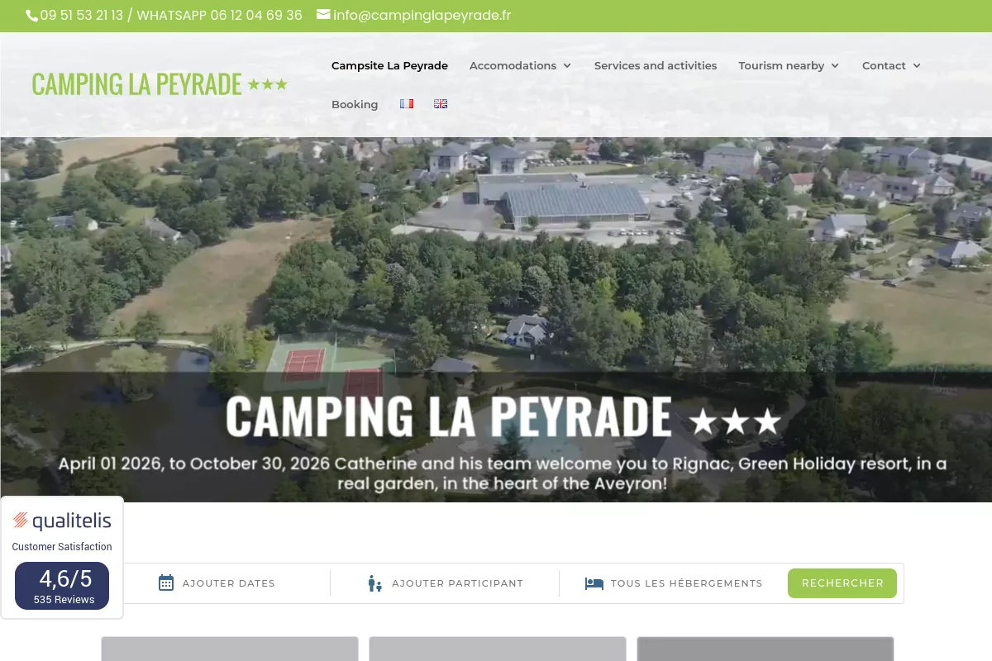Open the info@campinglapeyrade.fr email link
Image resolution: width=992 pixels, height=661 pixels.
pyautogui.click(x=422, y=15)
